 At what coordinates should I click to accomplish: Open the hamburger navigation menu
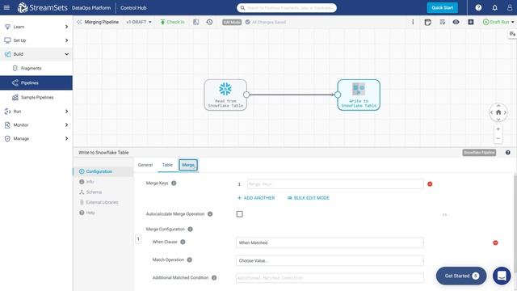(x=6, y=7)
